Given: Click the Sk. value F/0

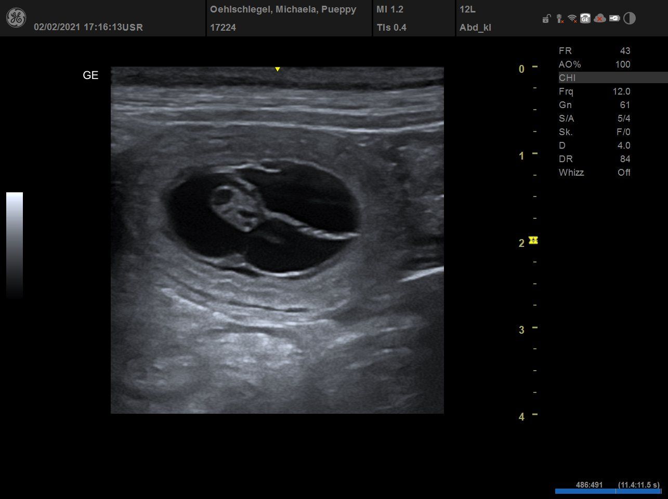Looking at the screenshot, I should pos(624,132).
